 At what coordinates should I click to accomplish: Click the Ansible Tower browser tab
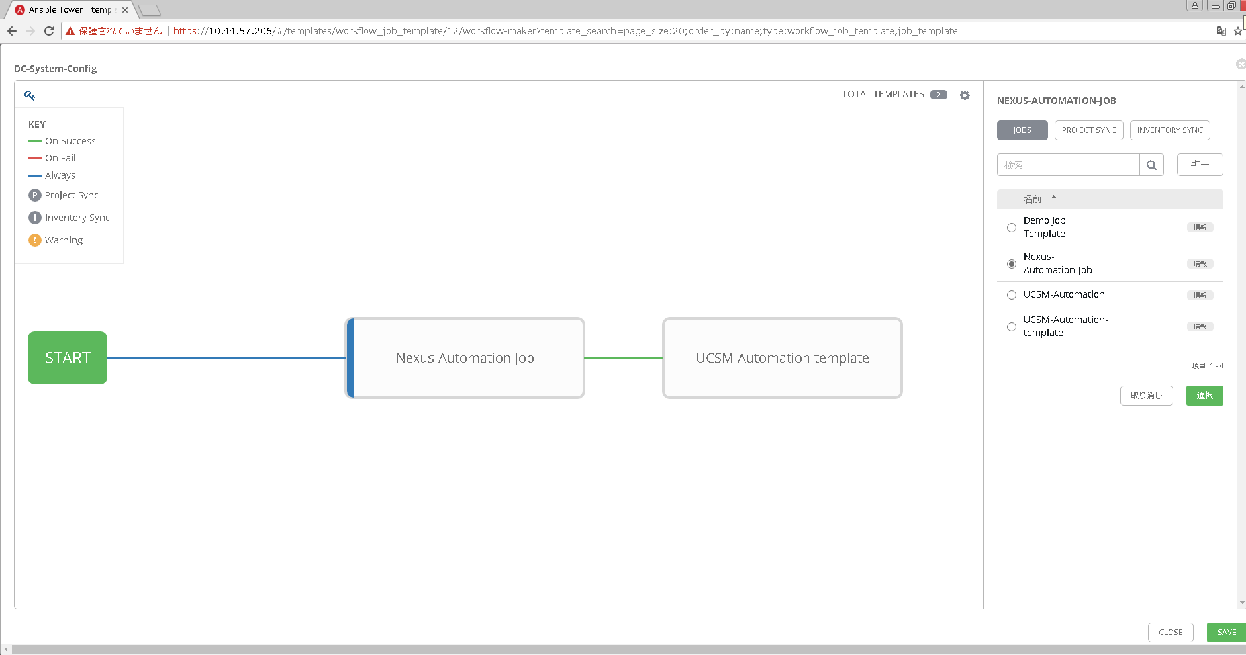pos(70,10)
